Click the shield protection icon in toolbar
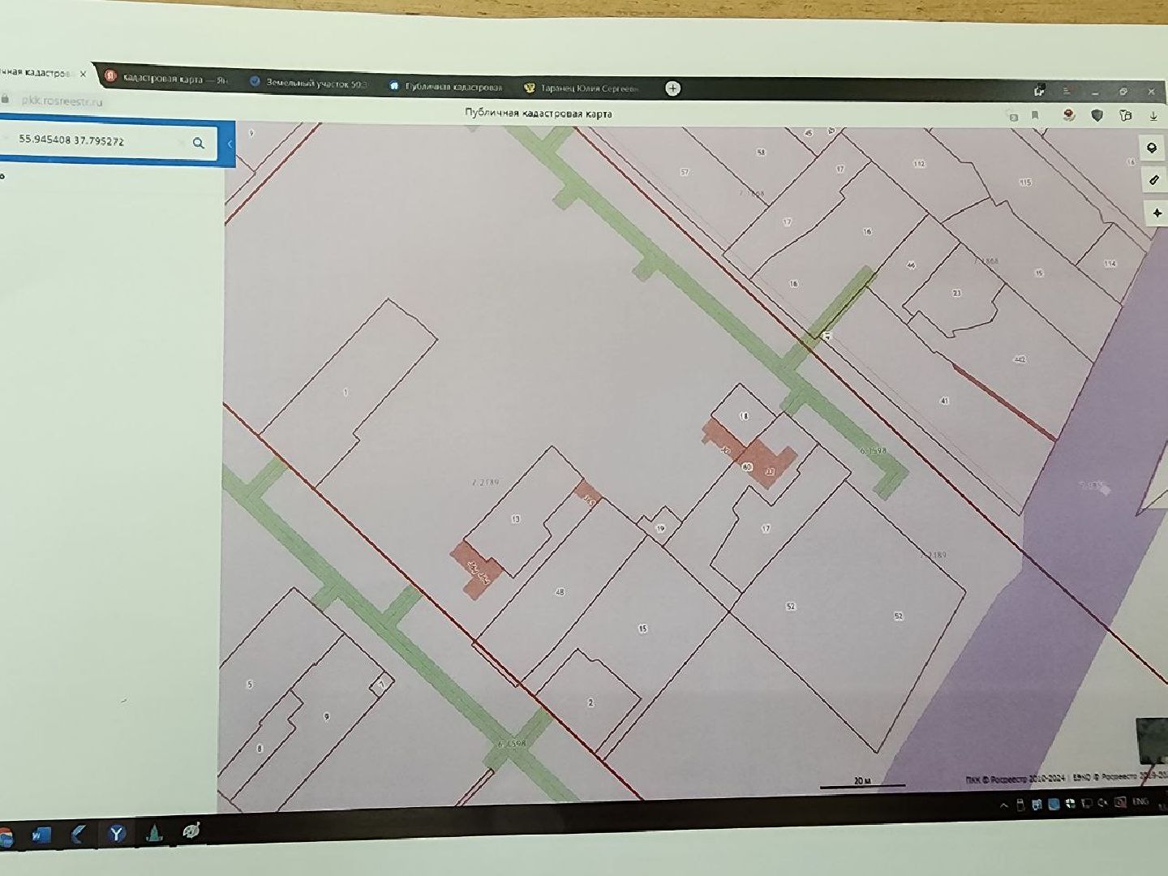This screenshot has width=1168, height=876. [x=1097, y=115]
